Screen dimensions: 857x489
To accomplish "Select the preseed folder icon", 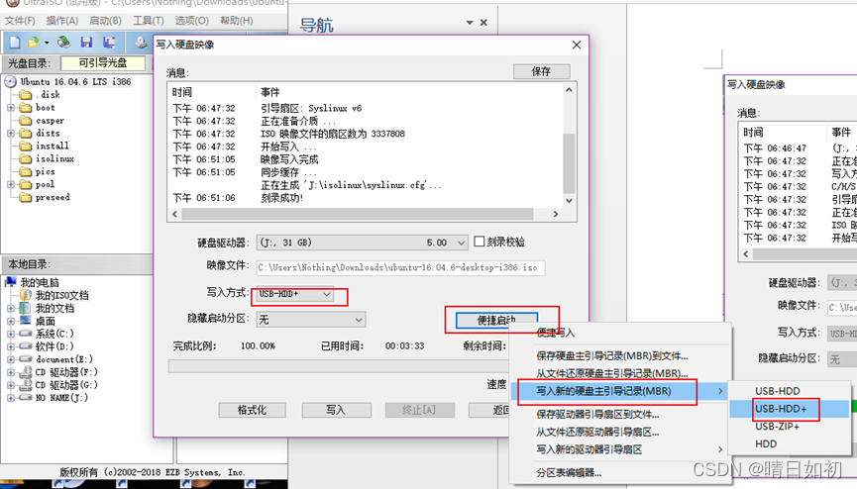I will point(25,197).
